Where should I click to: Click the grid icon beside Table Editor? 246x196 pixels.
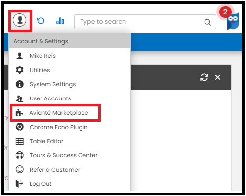[x=20, y=141]
